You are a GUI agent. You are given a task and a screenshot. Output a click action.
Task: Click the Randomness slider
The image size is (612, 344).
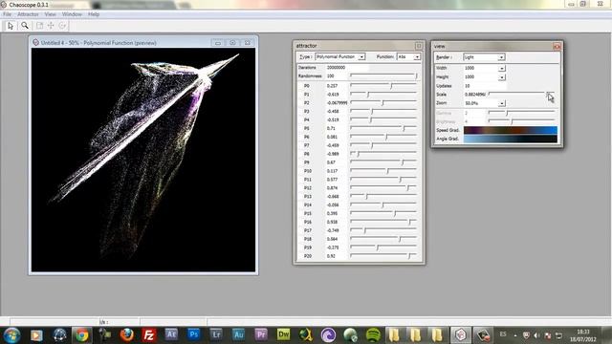click(383, 75)
